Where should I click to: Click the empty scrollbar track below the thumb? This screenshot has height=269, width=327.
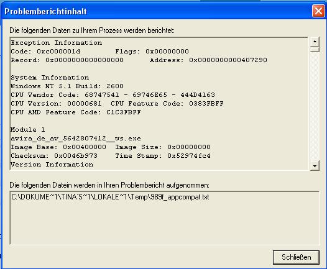coord(315,106)
